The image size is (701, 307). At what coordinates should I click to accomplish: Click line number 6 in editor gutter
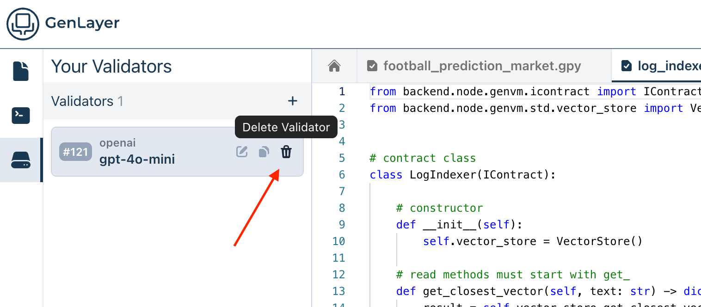pyautogui.click(x=342, y=175)
